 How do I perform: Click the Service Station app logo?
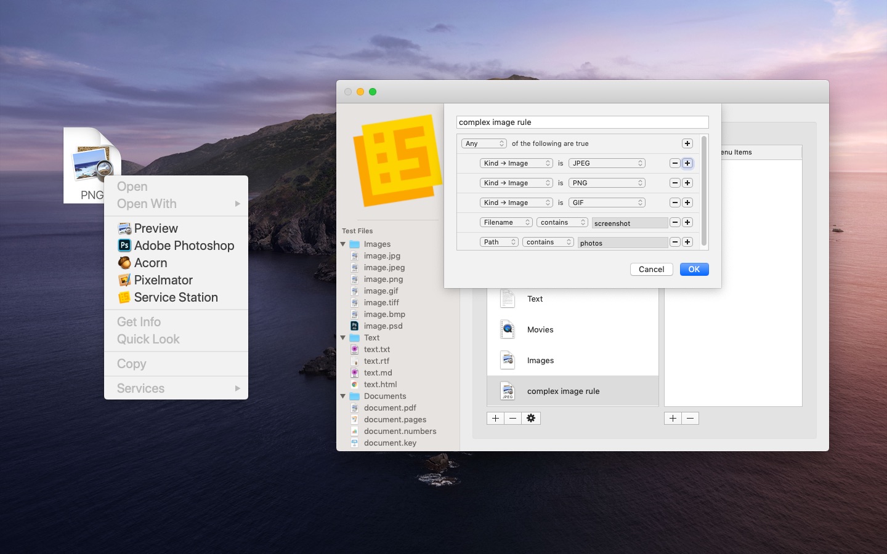[x=397, y=160]
